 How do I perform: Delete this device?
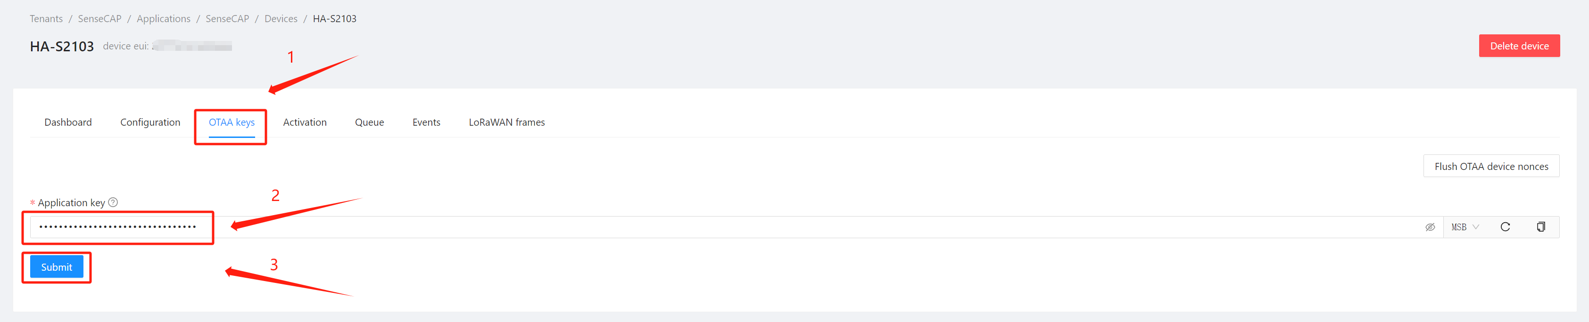(x=1519, y=46)
